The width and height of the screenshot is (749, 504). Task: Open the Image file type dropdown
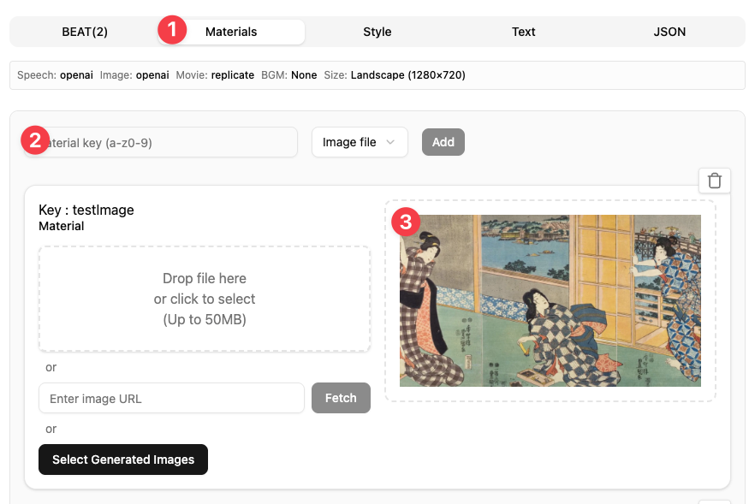coord(360,142)
